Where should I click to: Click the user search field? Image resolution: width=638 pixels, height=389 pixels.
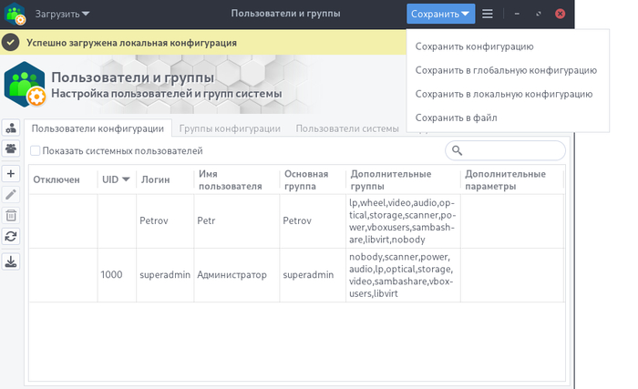[x=510, y=150]
